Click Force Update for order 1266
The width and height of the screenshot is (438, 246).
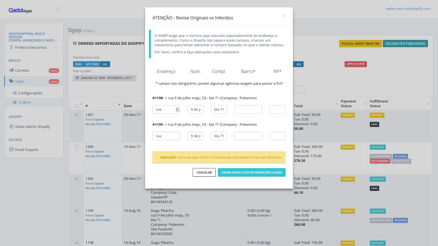95,151
